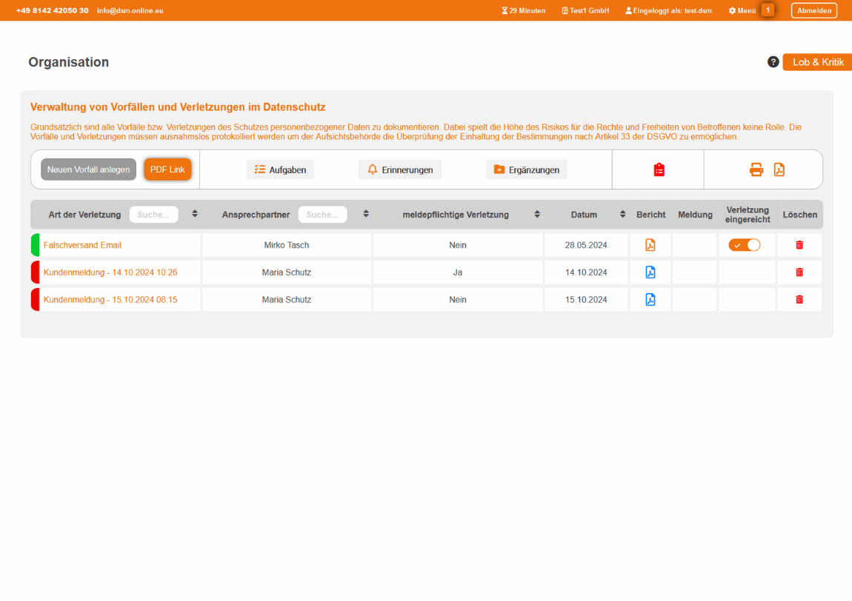The image size is (852, 601).
Task: Open the Menü in top bar
Action: click(742, 10)
